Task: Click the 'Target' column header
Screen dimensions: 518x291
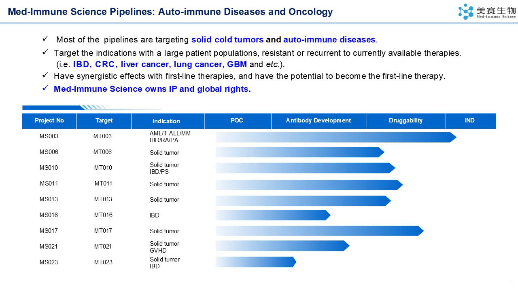Action: click(x=104, y=120)
